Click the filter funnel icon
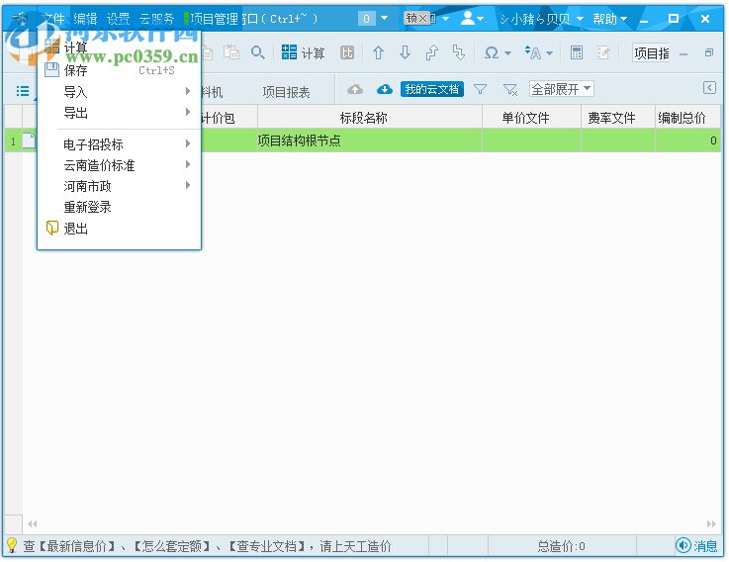 481,89
